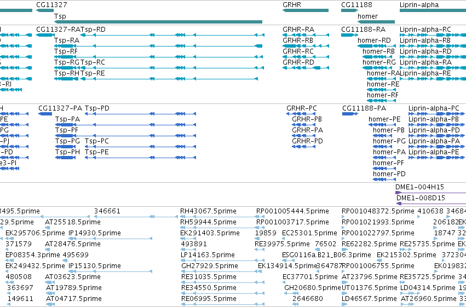Select transcript GRHR-RD
466x307 pixels.
(298, 62)
